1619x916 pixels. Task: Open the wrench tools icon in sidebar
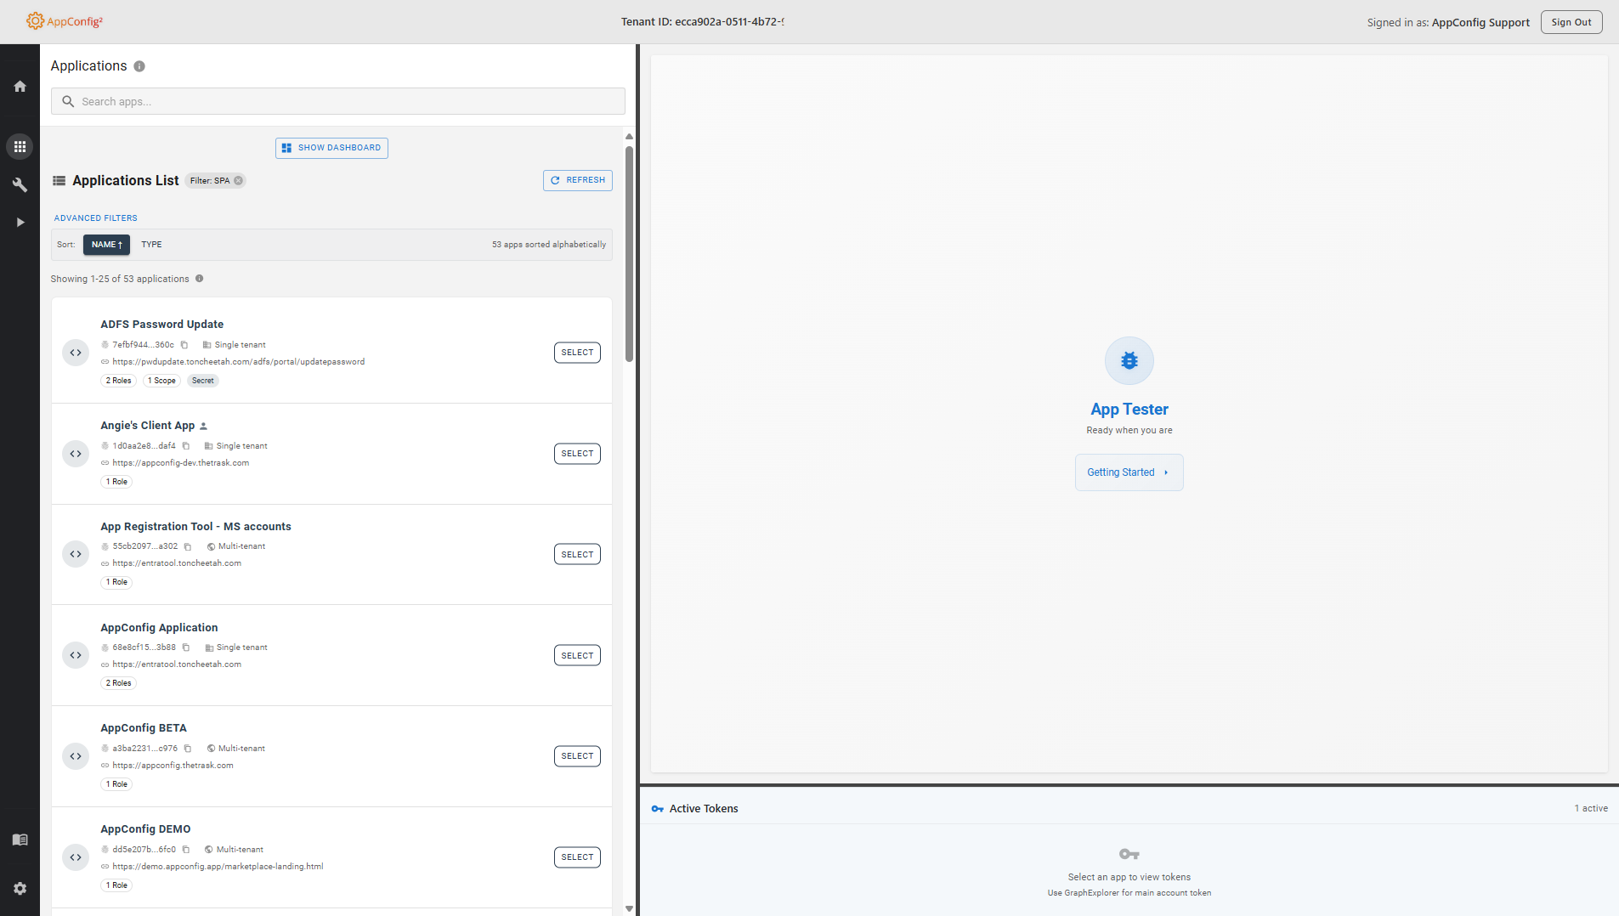tap(20, 184)
